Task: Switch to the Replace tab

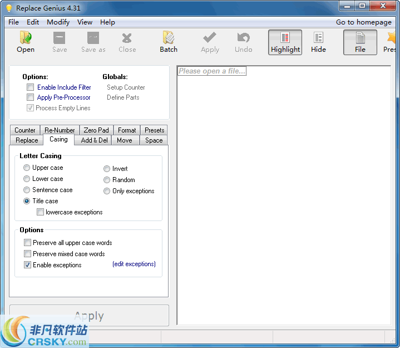Action: [27, 140]
